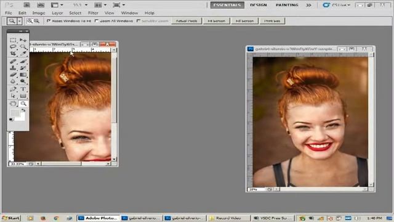394x222 pixels.
Task: Click the background color swatch
Action: 22,118
